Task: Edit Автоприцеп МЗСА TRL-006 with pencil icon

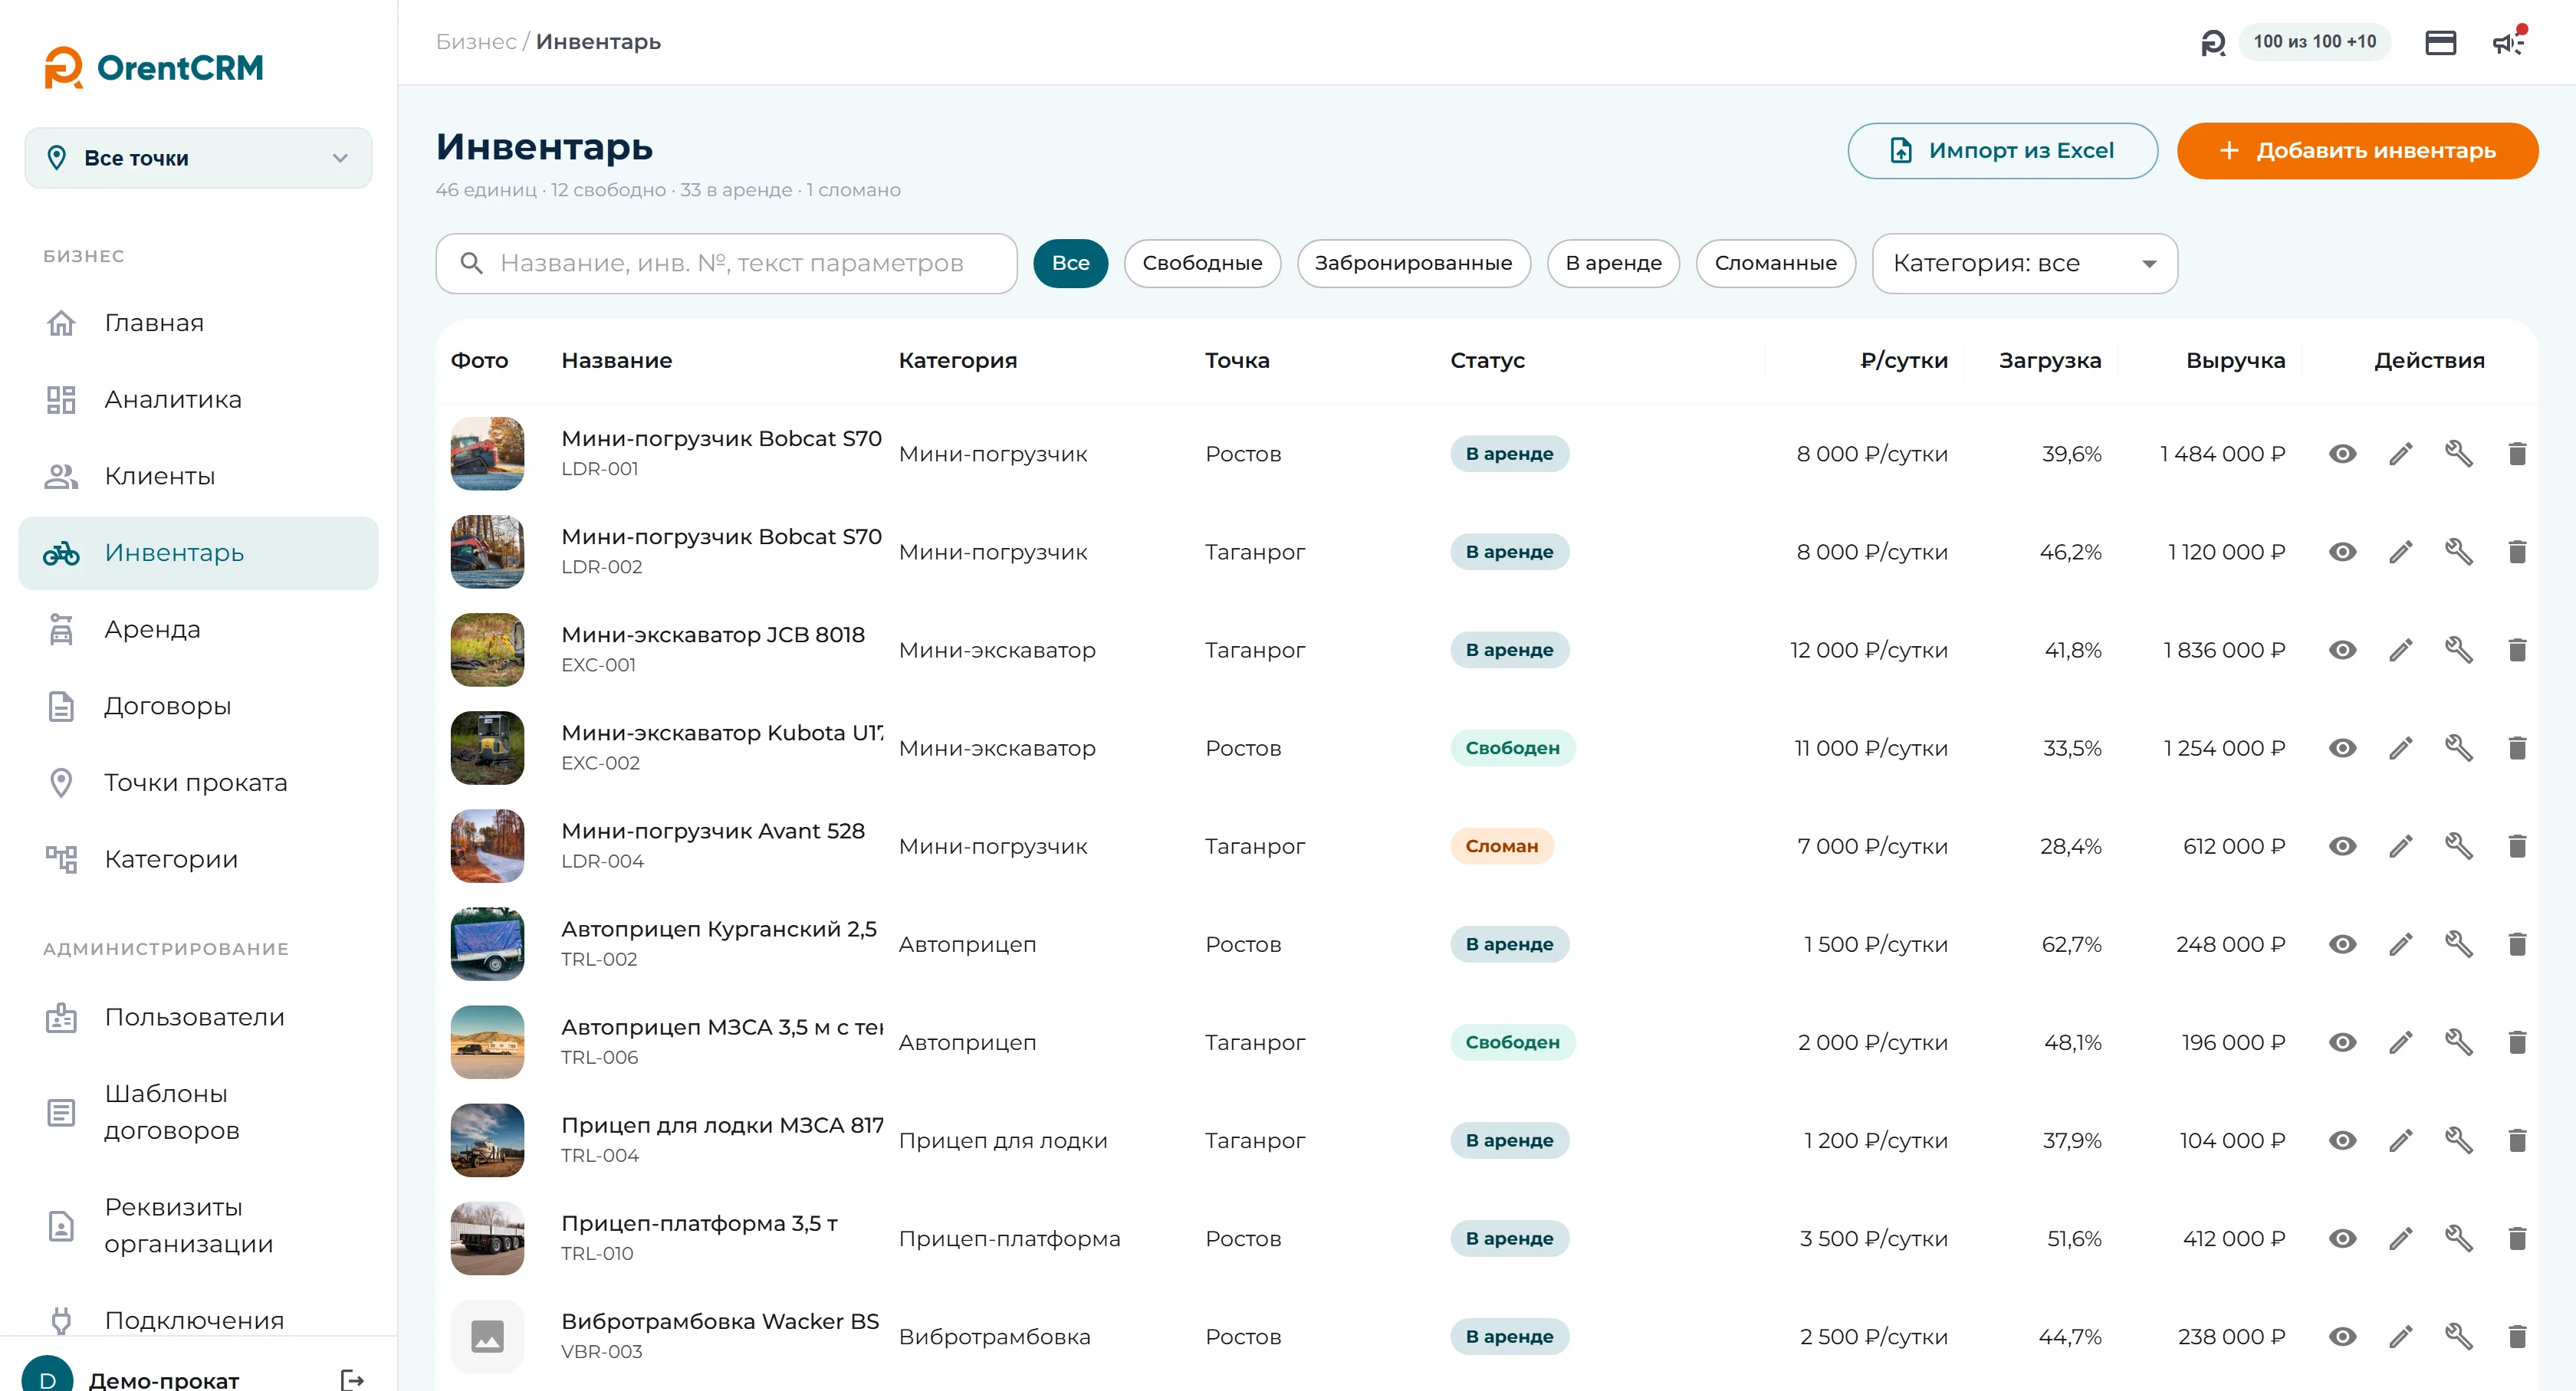Action: (x=2400, y=1042)
